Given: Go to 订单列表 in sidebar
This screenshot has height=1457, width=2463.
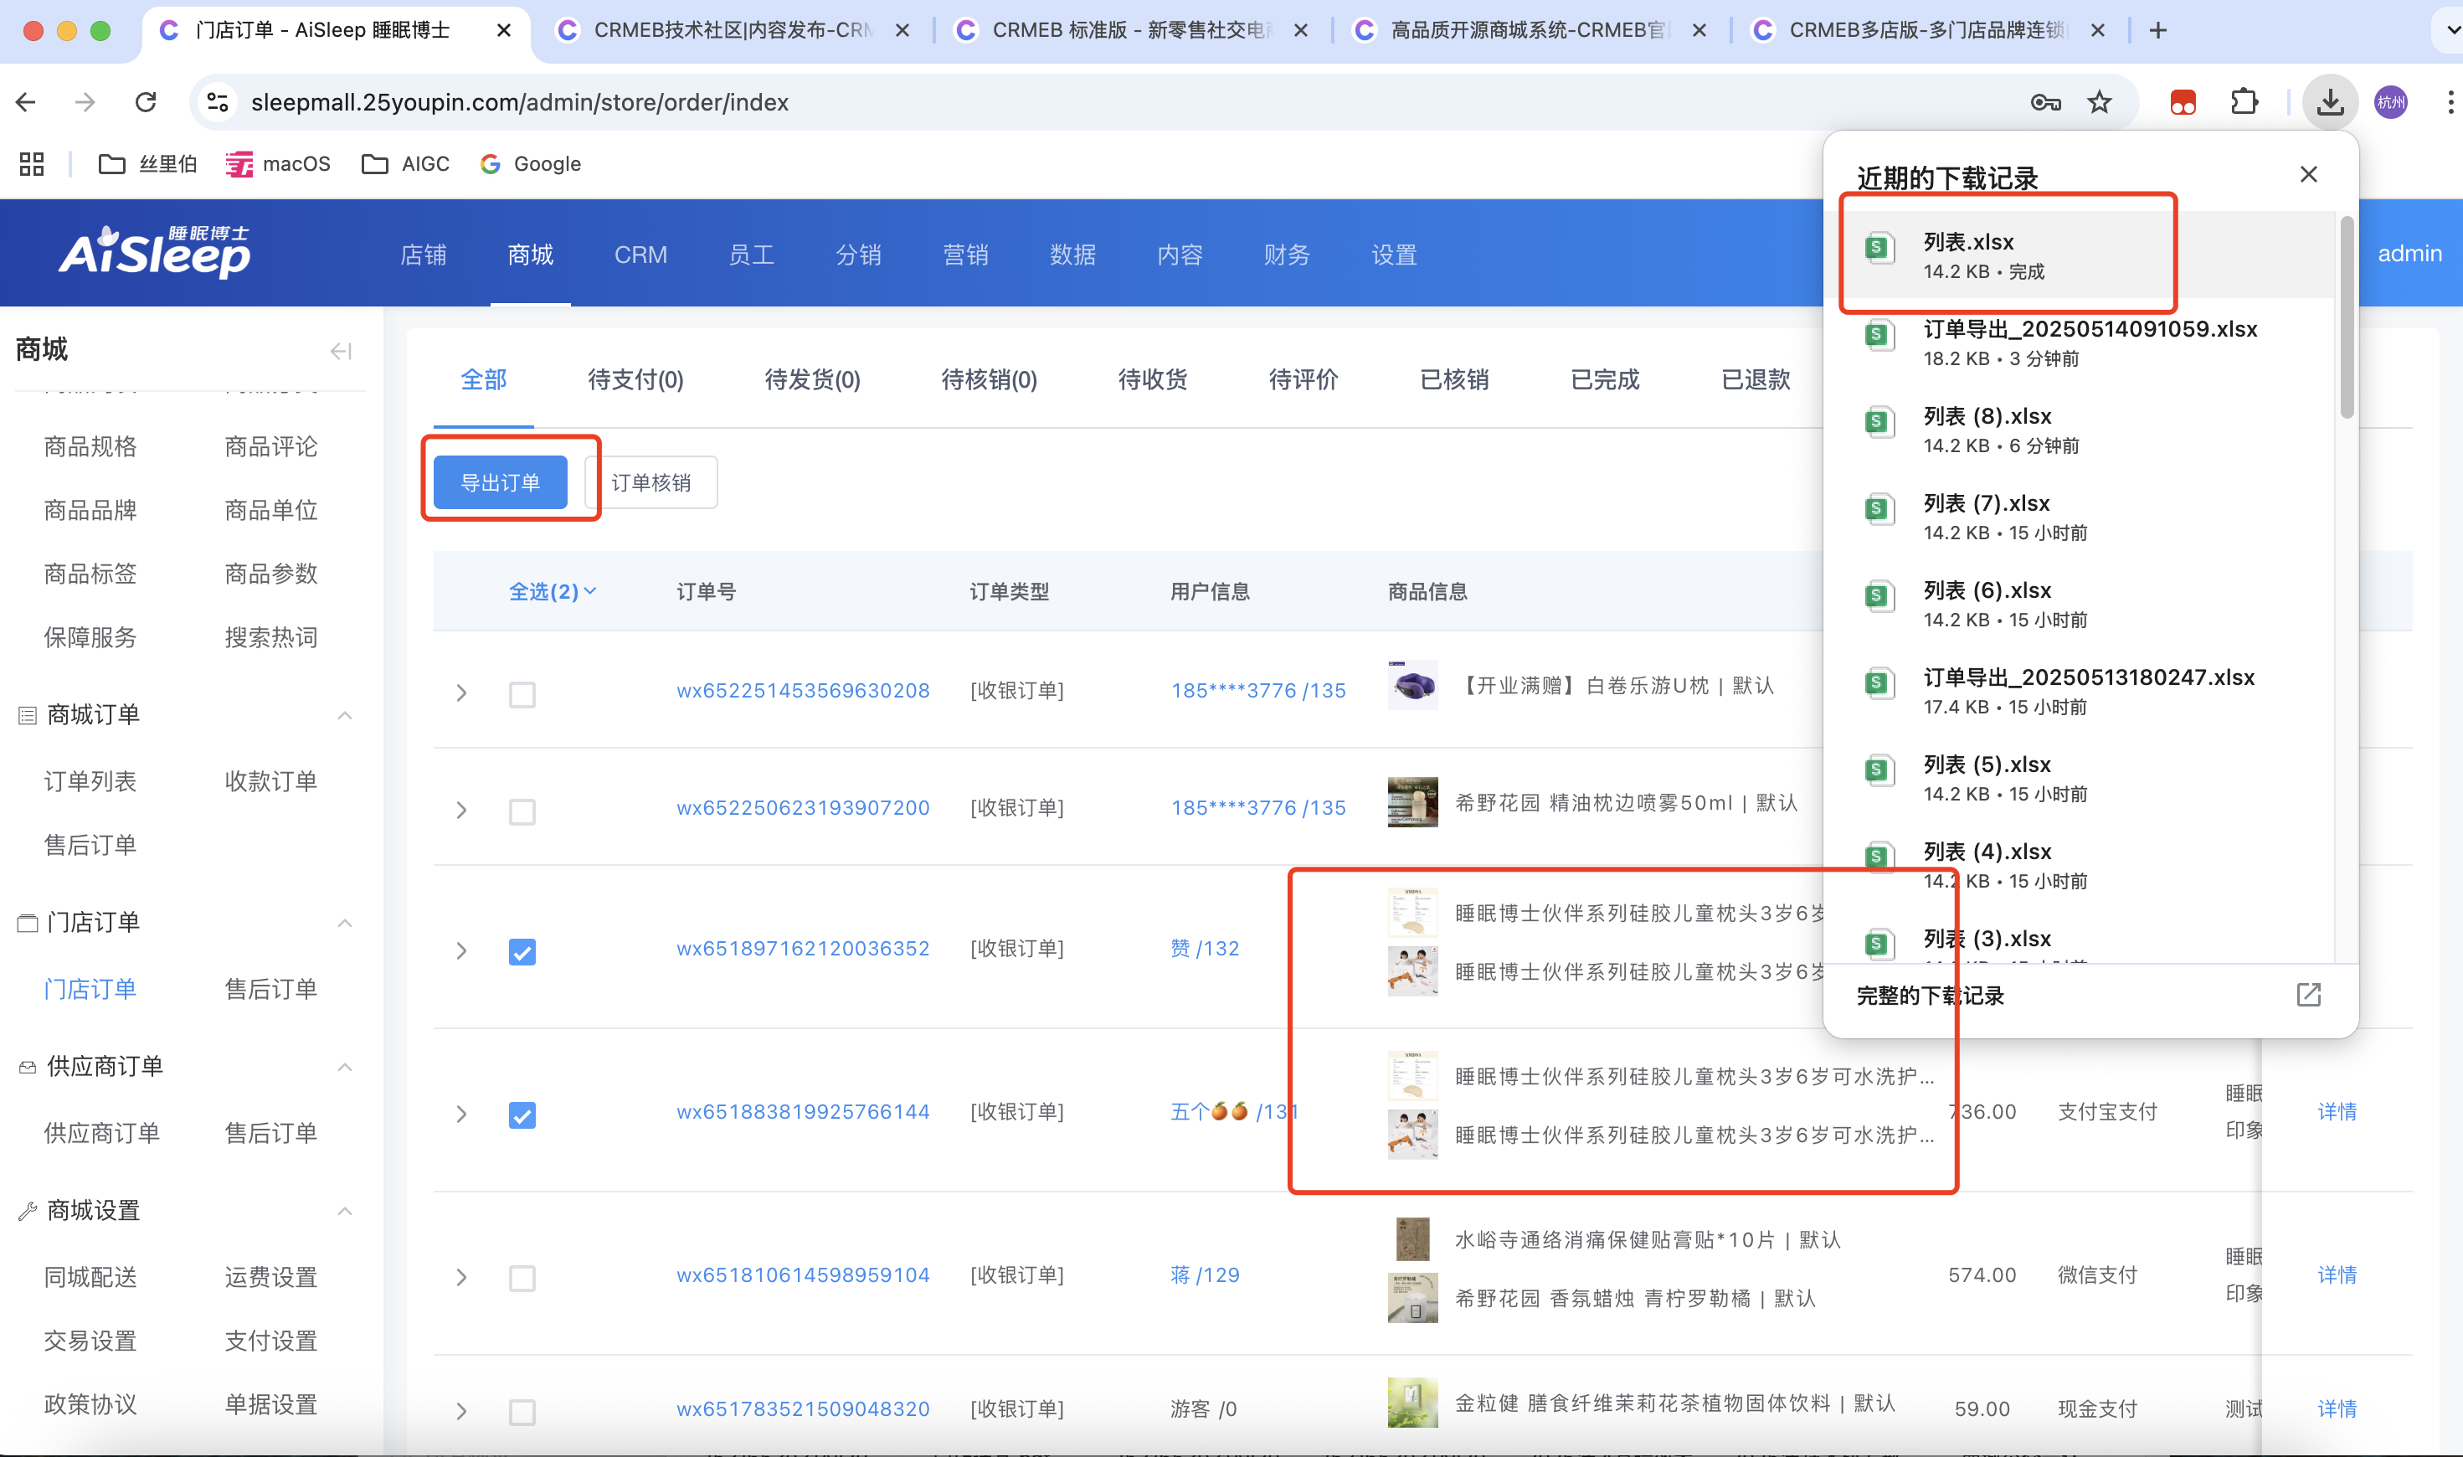Looking at the screenshot, I should point(90,781).
